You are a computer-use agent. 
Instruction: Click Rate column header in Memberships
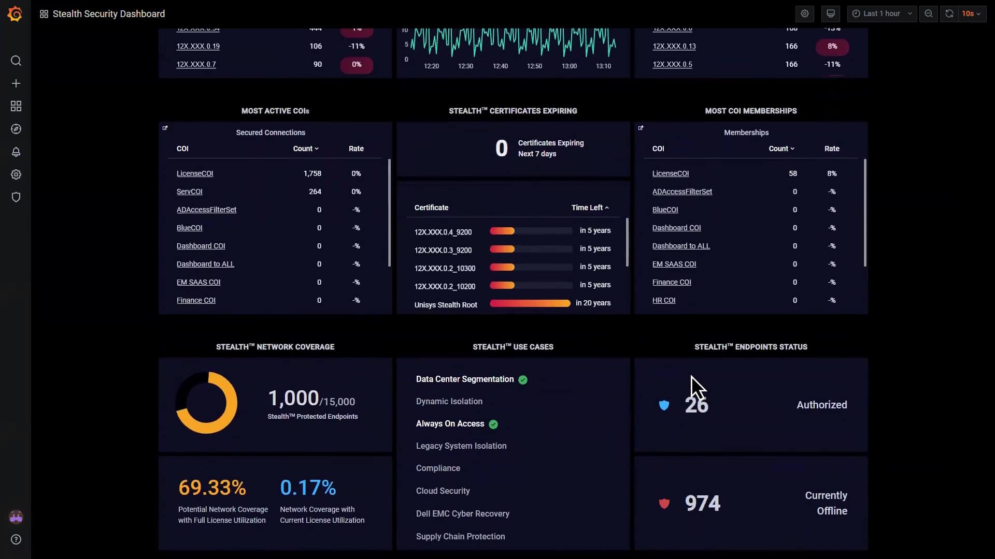click(x=832, y=149)
